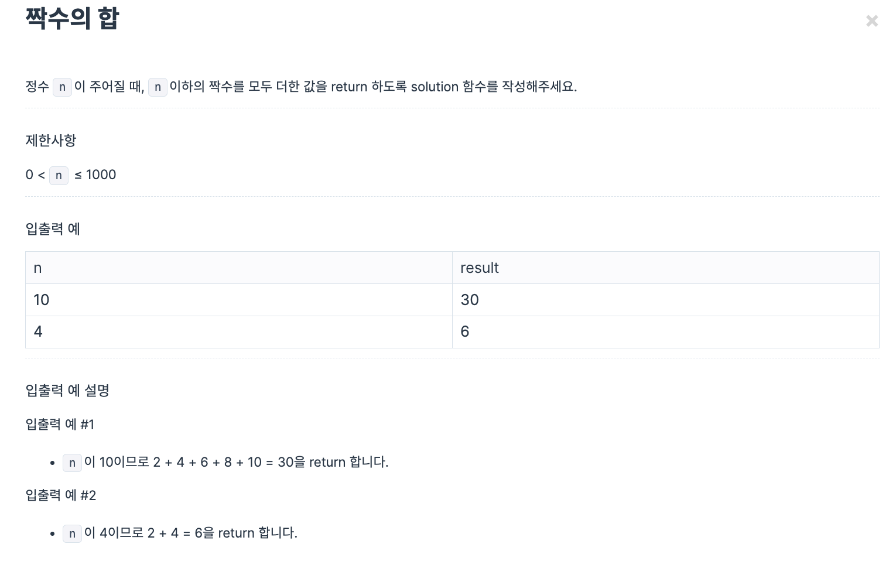Click the n badge in example #1 explanation
This screenshot has height=561, width=896.
coord(72,463)
